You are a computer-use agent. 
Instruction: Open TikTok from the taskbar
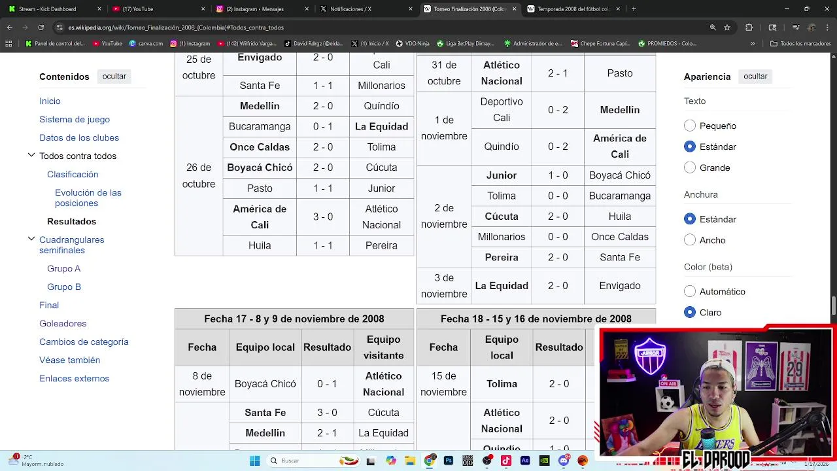pyautogui.click(x=506, y=461)
